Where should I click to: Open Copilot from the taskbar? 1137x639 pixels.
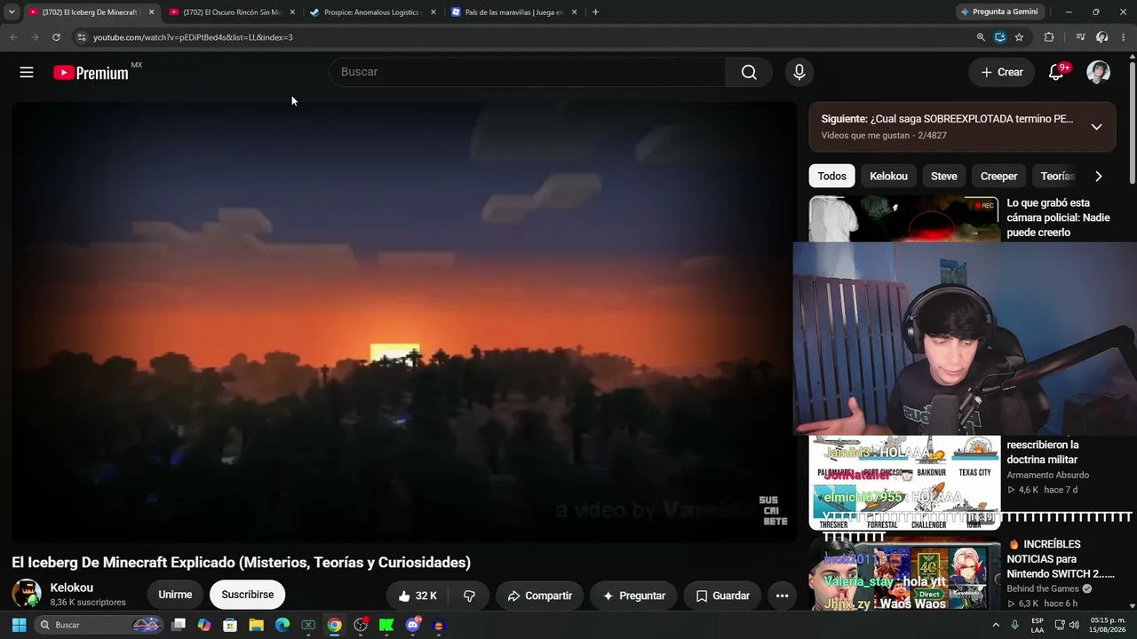click(204, 625)
